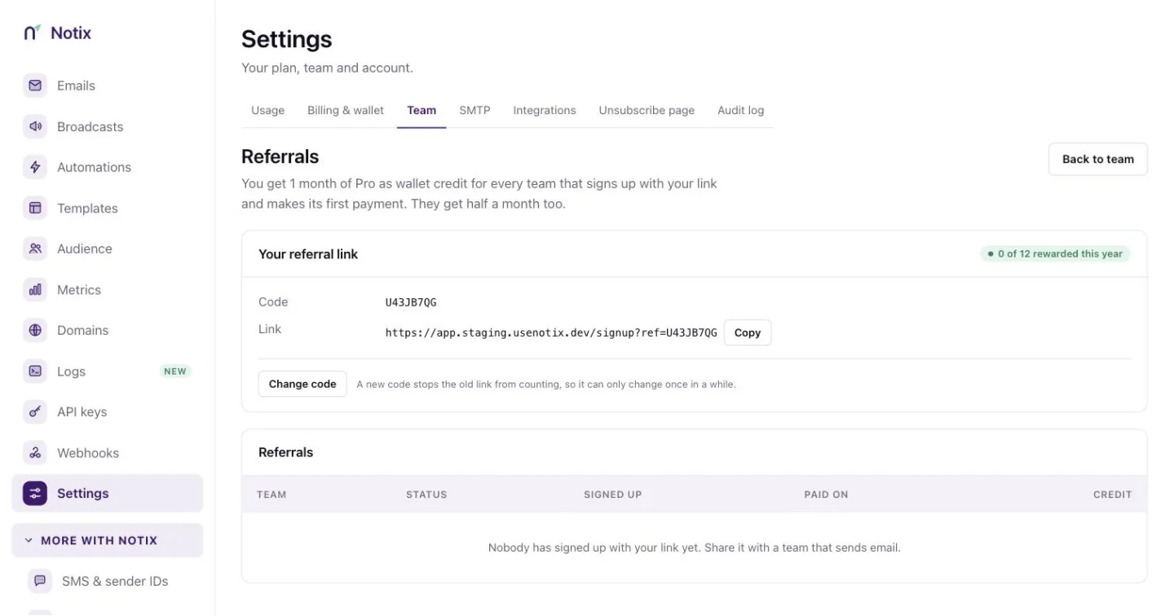Click the Audience people icon

point(35,249)
